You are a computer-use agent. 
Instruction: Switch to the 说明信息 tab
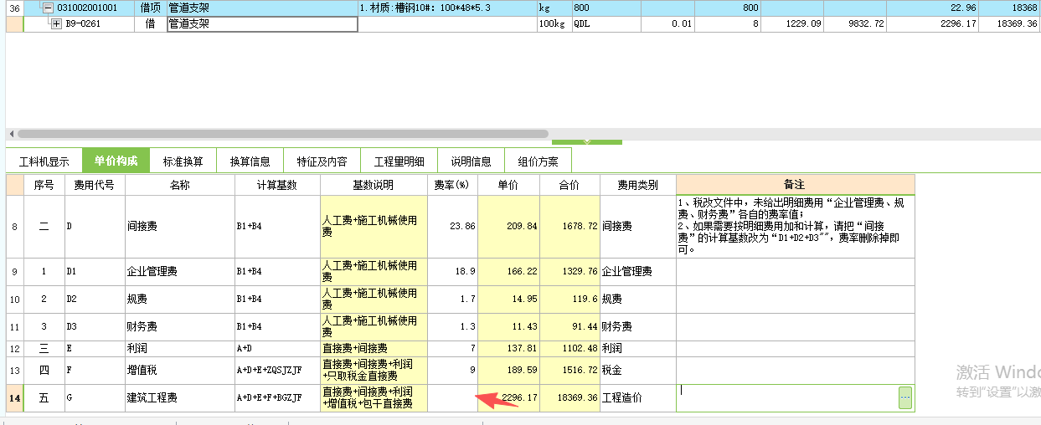(471, 161)
